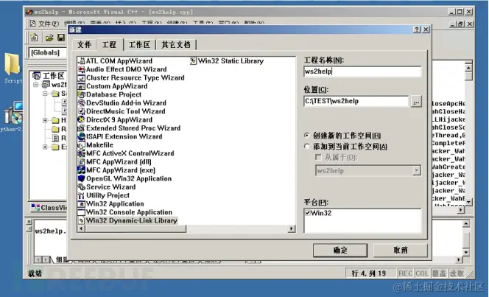Select Service Wizard icon
Screen dimensions: 489x297
click(x=82, y=187)
